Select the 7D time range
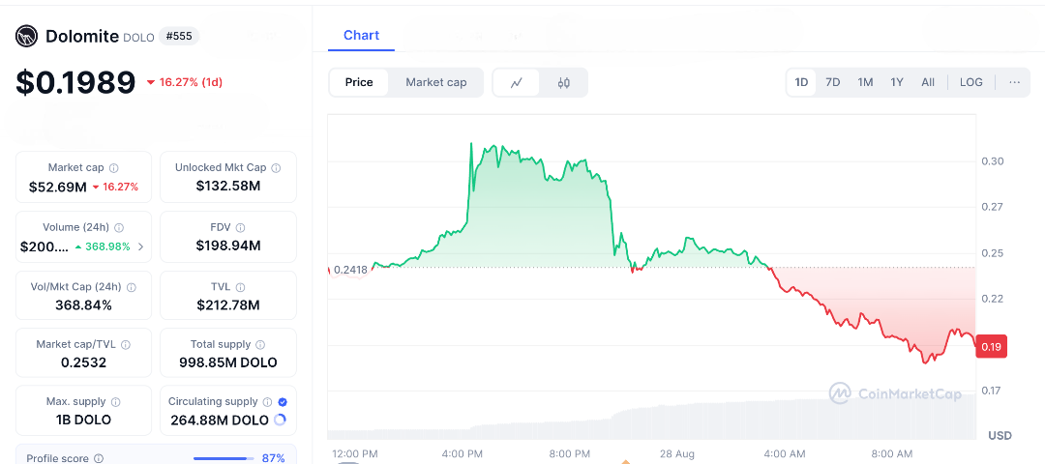 tap(832, 82)
